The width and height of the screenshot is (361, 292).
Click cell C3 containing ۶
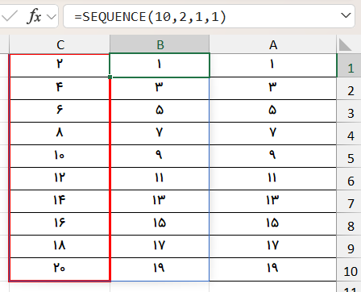point(60,111)
